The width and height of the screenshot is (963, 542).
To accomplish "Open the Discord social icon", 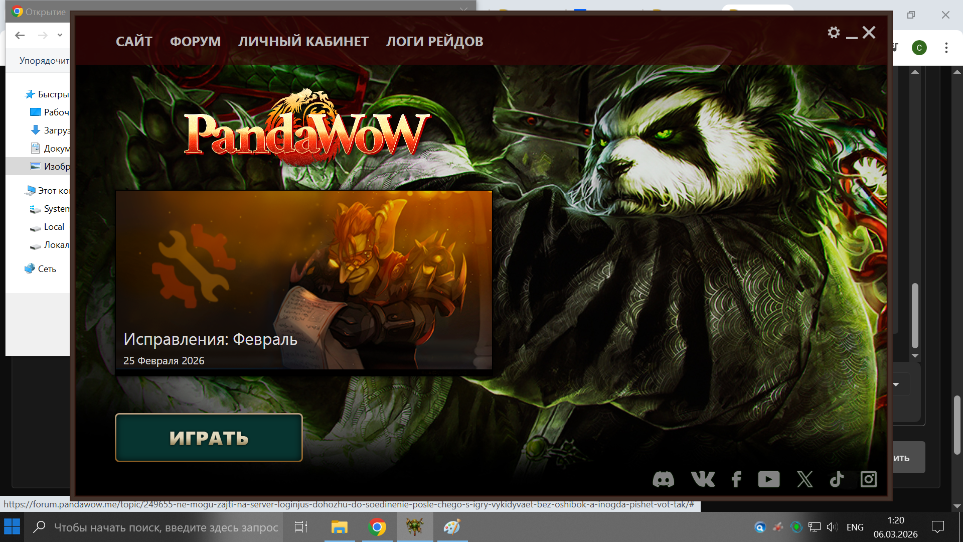I will point(663,480).
